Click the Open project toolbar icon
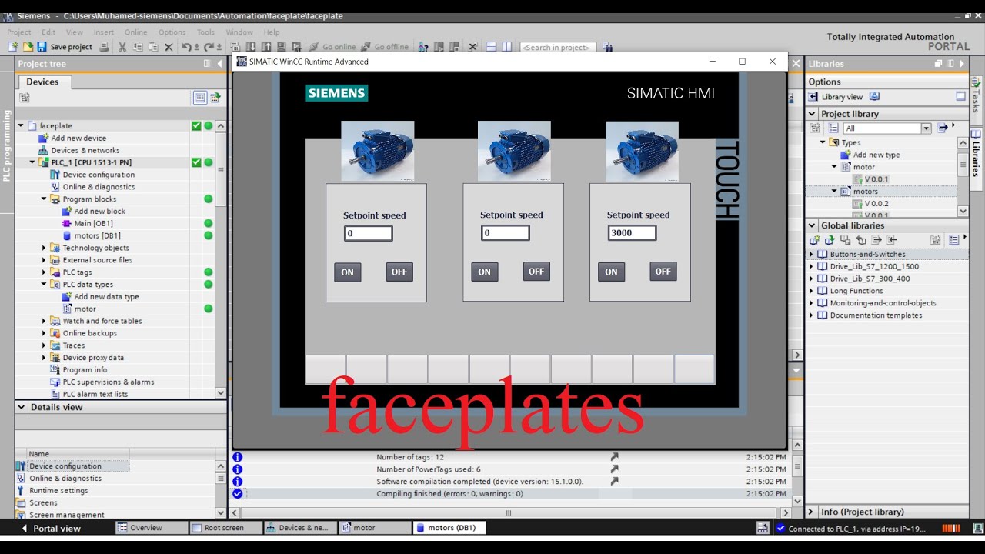985x554 pixels. click(28, 47)
